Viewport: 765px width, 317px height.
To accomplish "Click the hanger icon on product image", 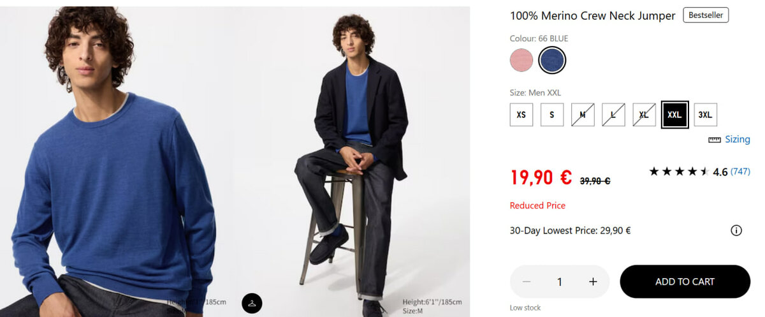I will tap(252, 303).
